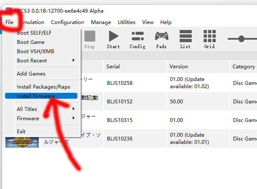Expand All Titles submenu
257x189 pixels.
click(x=41, y=109)
